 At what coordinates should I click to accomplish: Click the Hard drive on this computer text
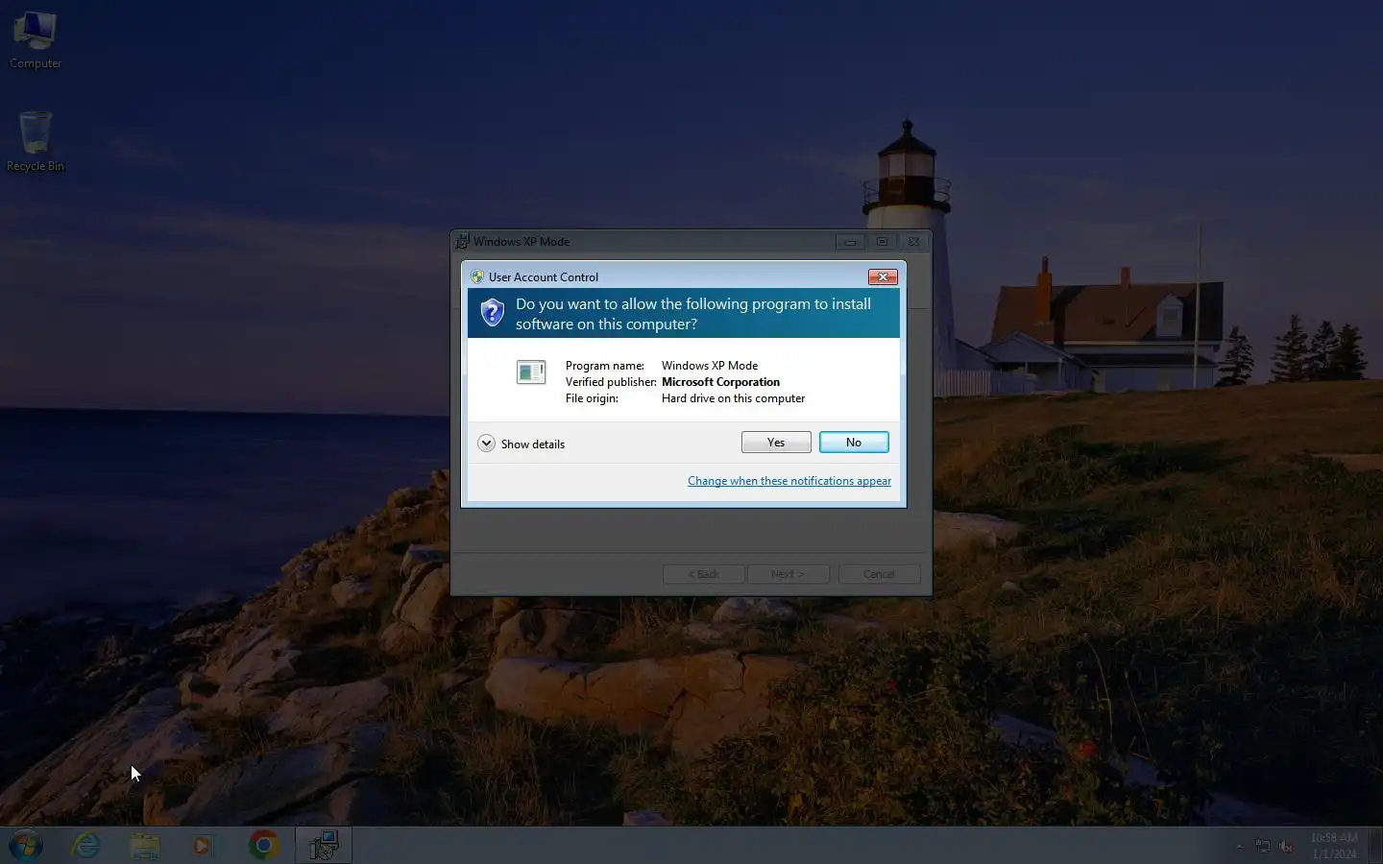(733, 398)
